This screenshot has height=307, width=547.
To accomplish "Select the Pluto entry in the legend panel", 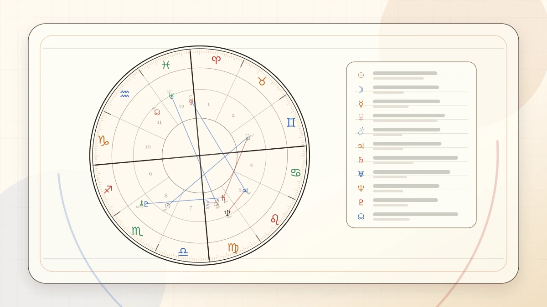I will (412, 202).
